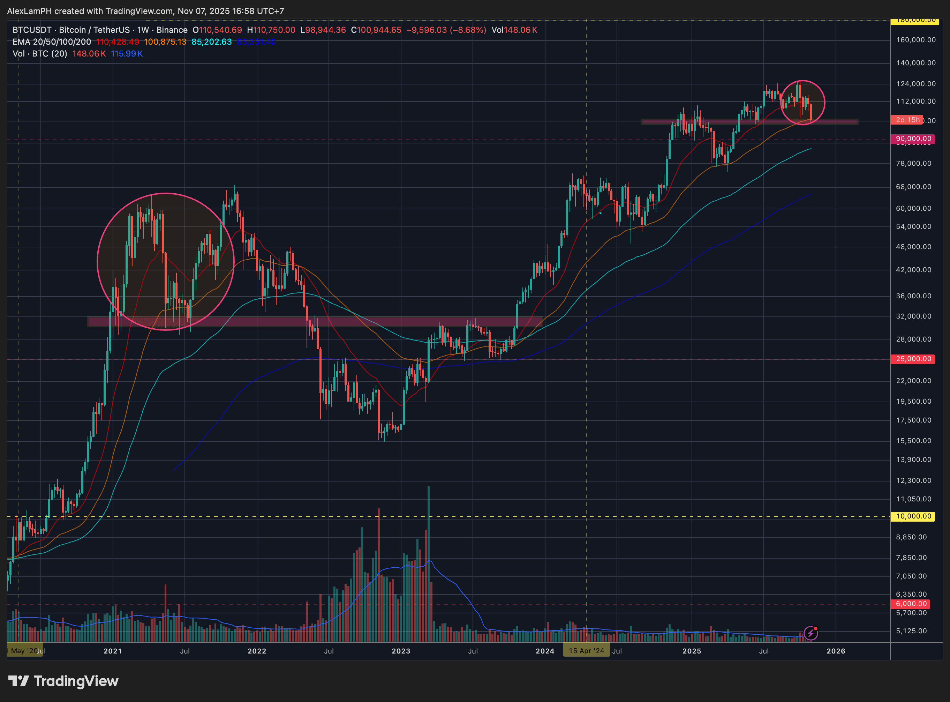Viewport: 950px width, 702px height.
Task: Click the "May '20" highlighted date label
Action: coord(24,651)
